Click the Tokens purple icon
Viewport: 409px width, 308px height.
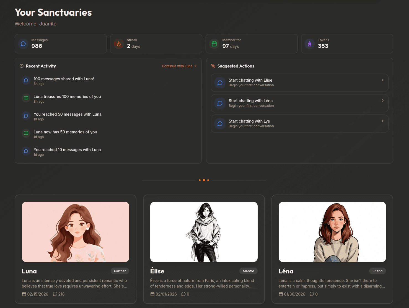tap(310, 44)
